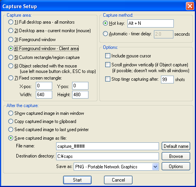Open file format Options button
The image size is (196, 187).
pos(176,166)
